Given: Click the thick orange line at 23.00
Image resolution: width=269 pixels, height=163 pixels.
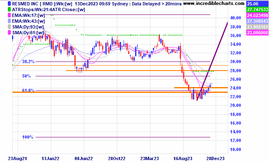Looking at the screenshot, I should pyautogui.click(x=120, y=92).
